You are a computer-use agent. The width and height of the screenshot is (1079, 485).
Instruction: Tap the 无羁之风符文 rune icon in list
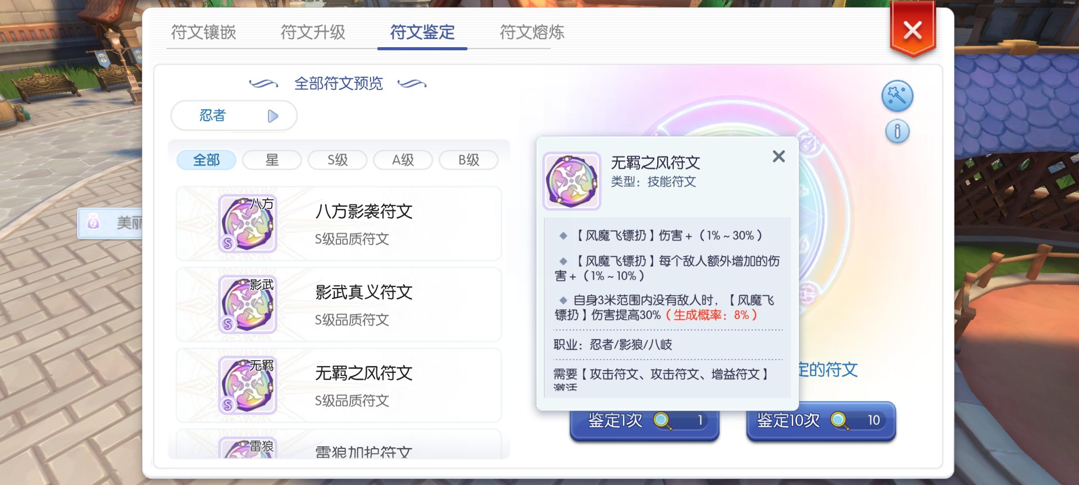click(247, 385)
